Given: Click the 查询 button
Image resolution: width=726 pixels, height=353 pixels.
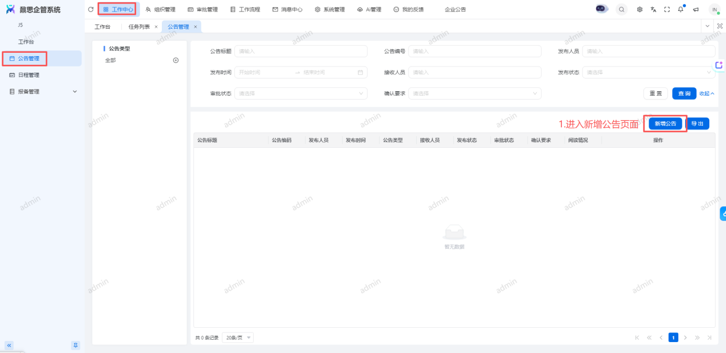Looking at the screenshot, I should 684,93.
